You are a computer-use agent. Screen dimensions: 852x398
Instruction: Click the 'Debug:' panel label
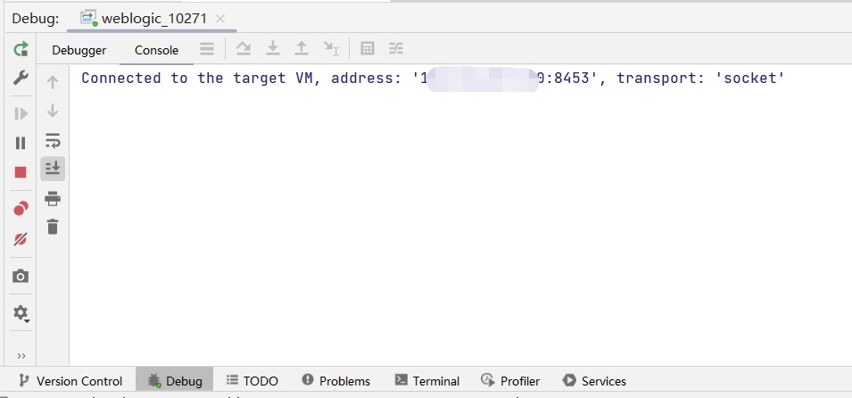(36, 19)
